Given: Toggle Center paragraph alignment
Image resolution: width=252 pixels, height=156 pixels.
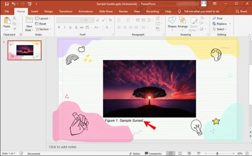Looking at the screenshot, I should pyautogui.click(x=125, y=27).
